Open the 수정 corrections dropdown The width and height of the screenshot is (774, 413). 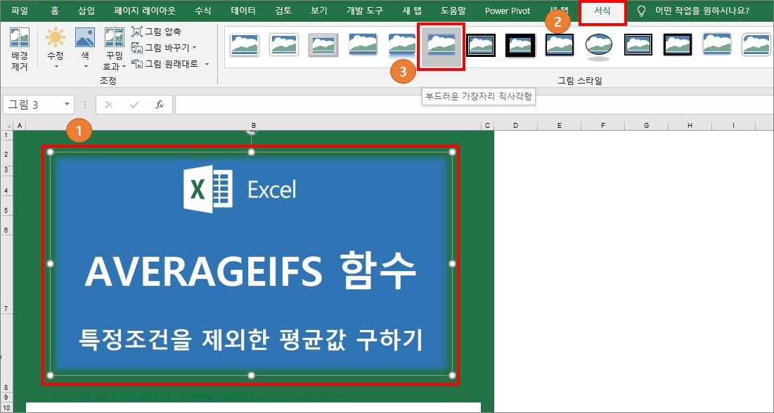click(56, 49)
